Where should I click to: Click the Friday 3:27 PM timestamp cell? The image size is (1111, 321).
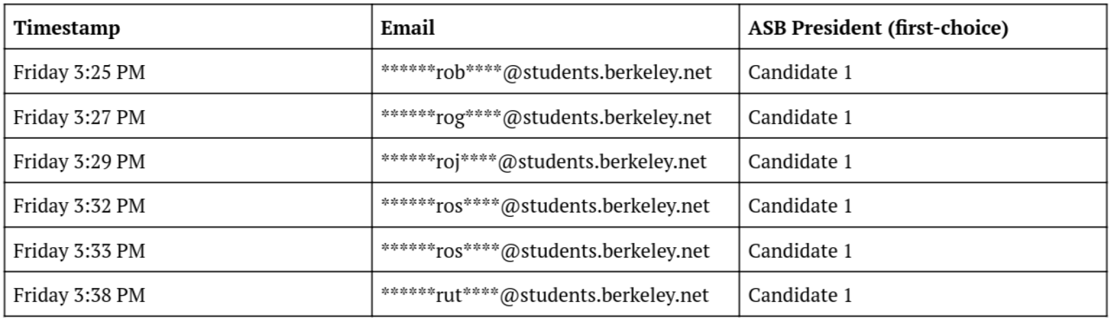tap(79, 117)
